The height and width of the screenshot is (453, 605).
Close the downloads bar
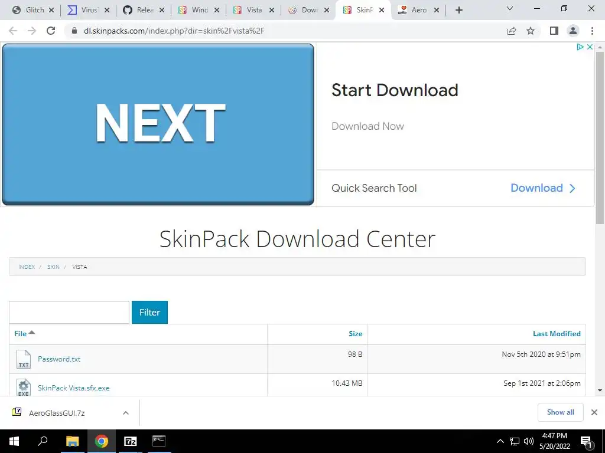click(594, 412)
